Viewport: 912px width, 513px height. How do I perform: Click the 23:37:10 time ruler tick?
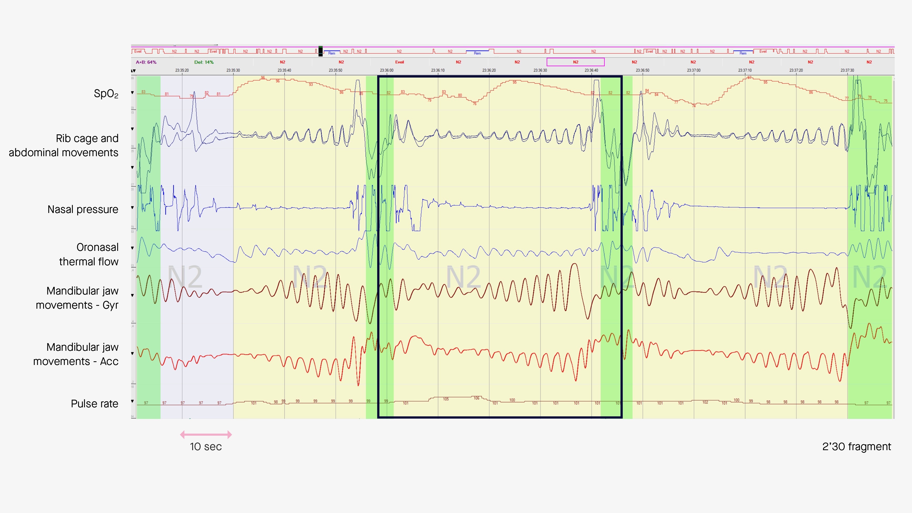coord(745,70)
